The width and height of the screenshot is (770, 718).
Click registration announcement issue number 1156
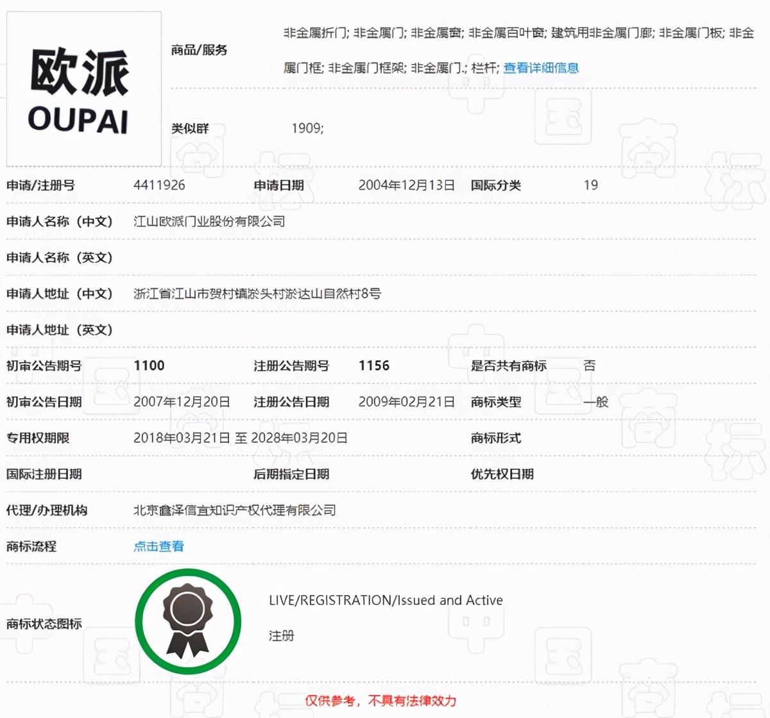click(x=374, y=365)
